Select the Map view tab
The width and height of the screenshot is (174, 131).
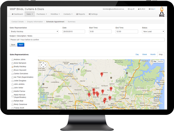pyautogui.click(x=161, y=55)
